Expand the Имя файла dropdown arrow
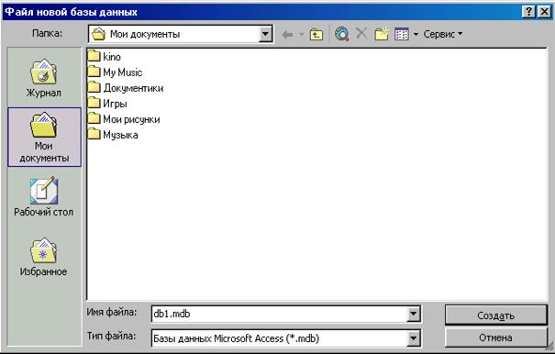Image resolution: width=555 pixels, height=354 pixels. click(413, 314)
